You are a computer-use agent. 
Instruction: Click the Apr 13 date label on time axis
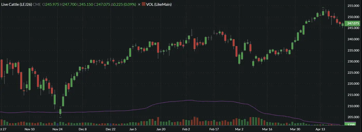[320, 129]
